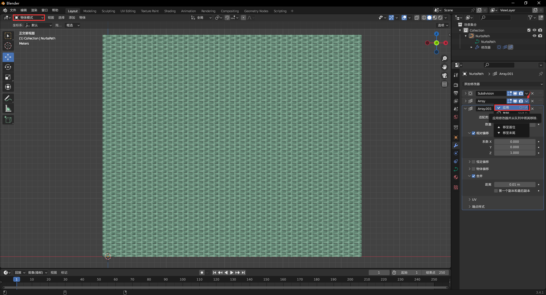Switch orthographic/perspective grid icon
This screenshot has width=546, height=295.
pyautogui.click(x=444, y=84)
